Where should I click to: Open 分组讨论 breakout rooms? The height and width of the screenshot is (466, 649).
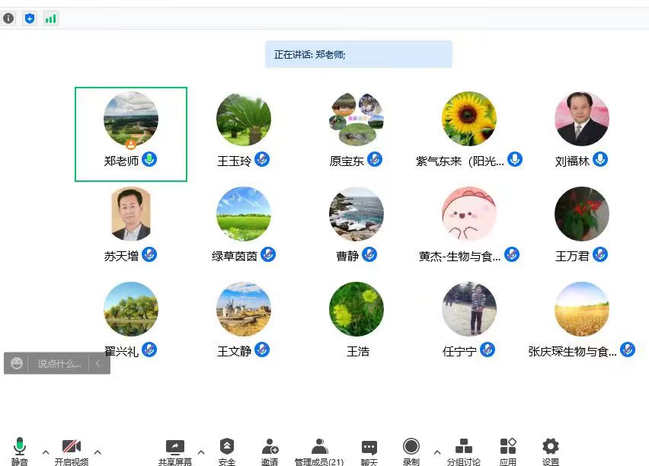463,448
